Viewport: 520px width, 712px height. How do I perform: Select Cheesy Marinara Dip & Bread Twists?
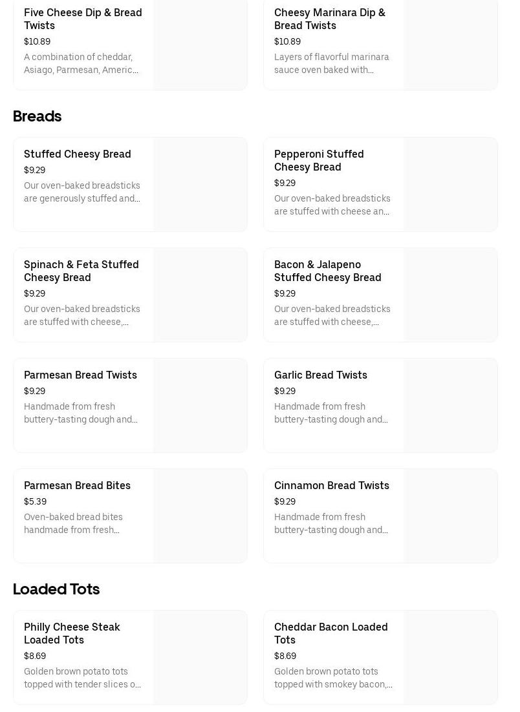tap(329, 19)
